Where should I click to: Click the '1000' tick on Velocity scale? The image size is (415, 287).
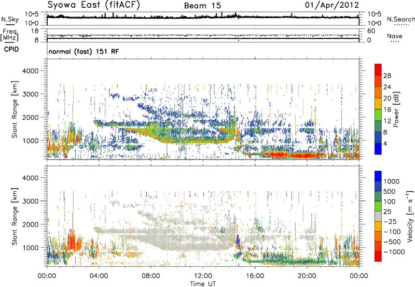pos(392,181)
